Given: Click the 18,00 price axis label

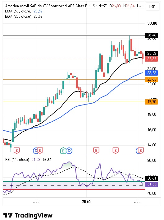Looking at the screenshot, I should tap(152, 115).
